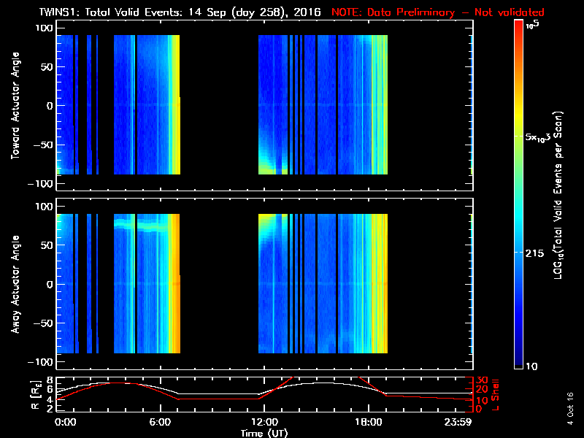584x438 pixels.
Task: Select the '6:00' time axis tick
Action: click(160, 423)
